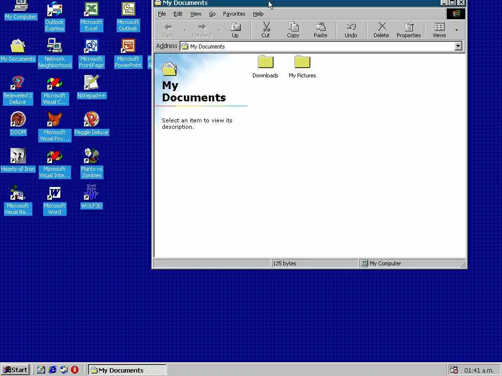
Task: Select the WOLF3D desktop shortcut
Action: [91, 197]
